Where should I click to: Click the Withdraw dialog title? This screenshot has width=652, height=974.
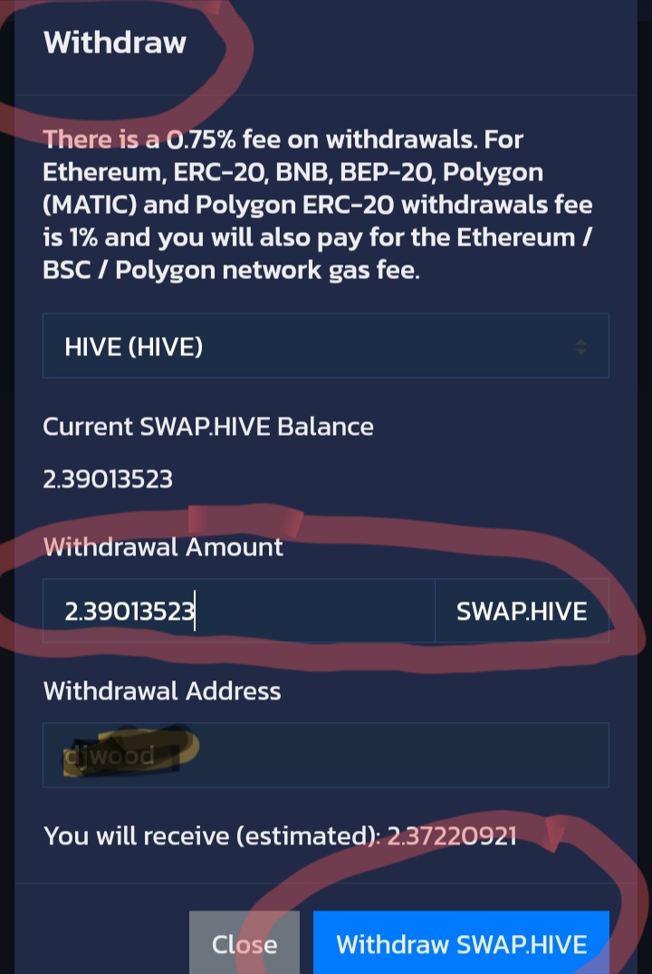115,43
